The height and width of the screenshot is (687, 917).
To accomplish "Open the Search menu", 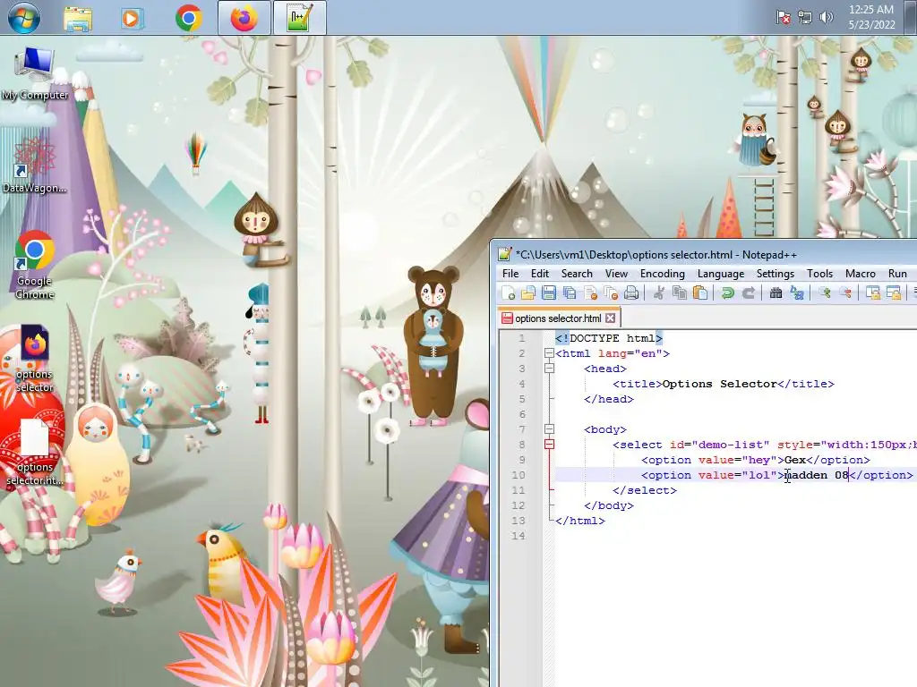I will pos(577,274).
